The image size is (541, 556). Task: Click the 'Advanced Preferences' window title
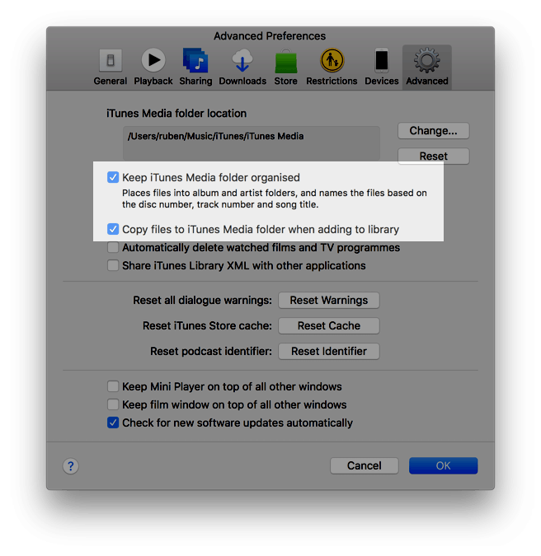[x=270, y=36]
